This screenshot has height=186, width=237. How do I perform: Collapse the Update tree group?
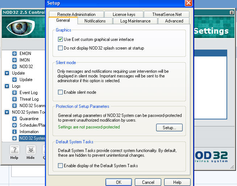tap(7, 73)
